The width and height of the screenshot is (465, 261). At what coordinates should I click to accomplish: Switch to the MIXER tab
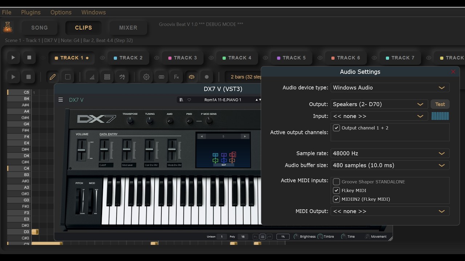pos(128,28)
